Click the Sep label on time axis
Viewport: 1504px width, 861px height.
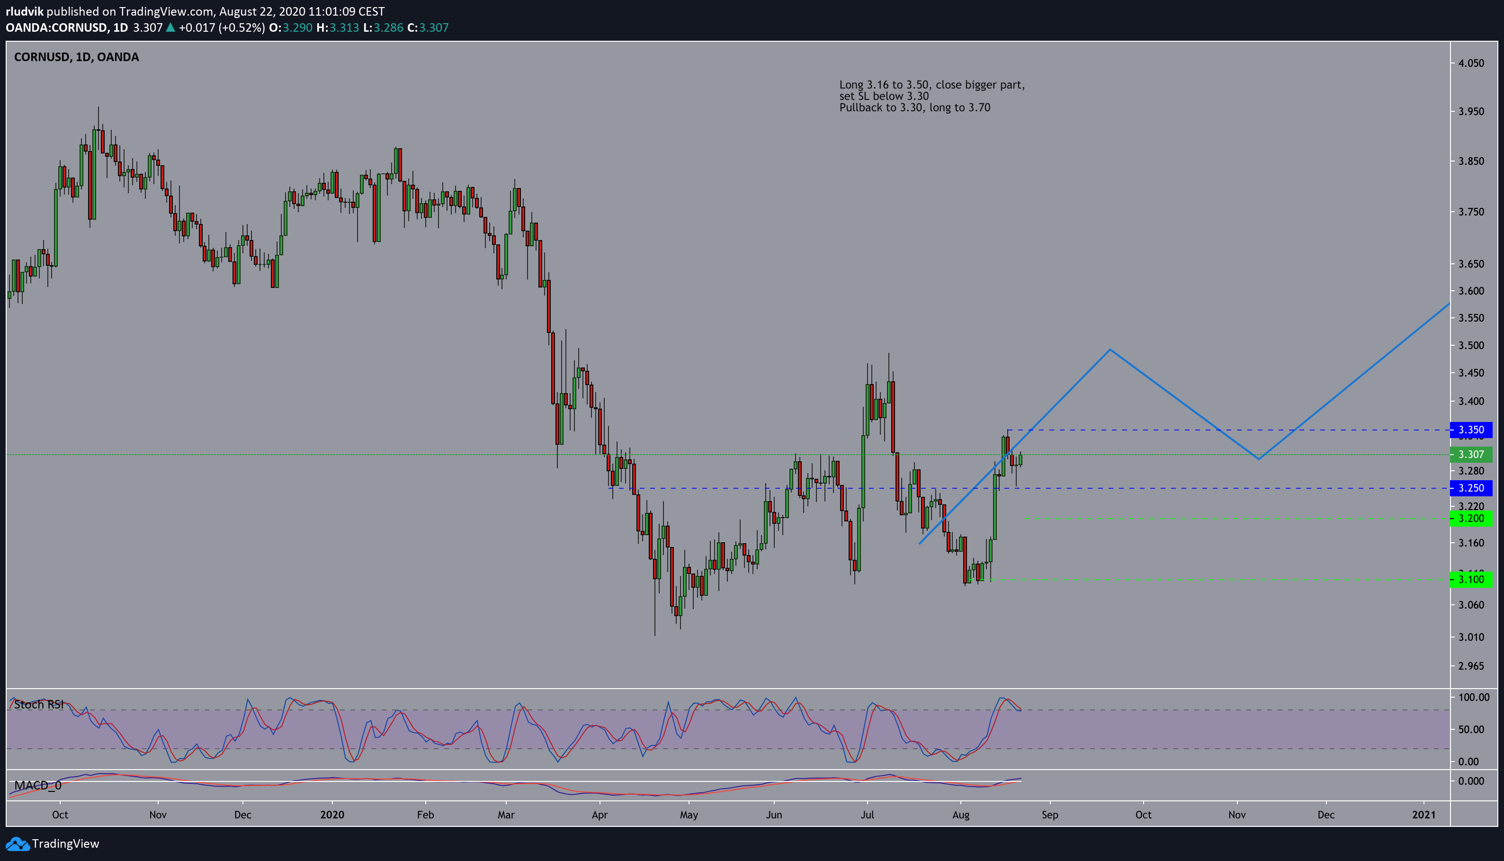tap(1050, 816)
